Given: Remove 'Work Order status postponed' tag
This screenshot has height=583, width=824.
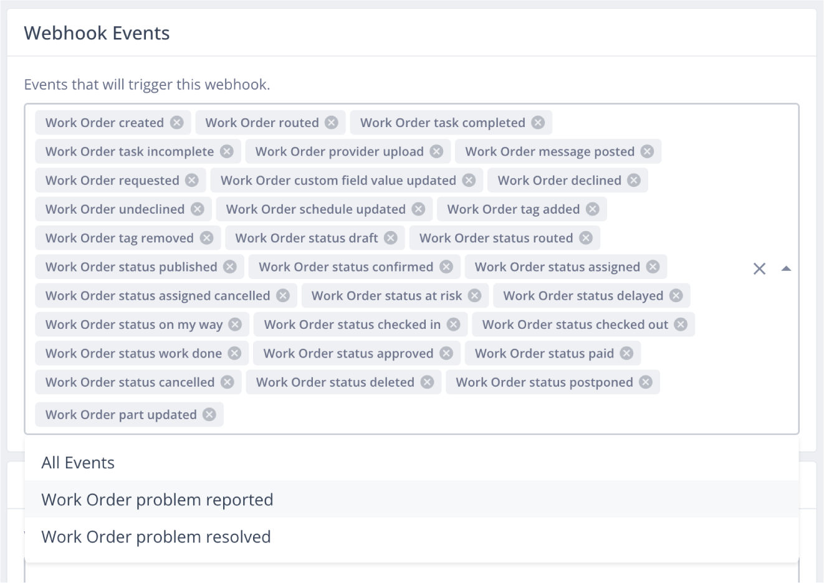Looking at the screenshot, I should click(646, 382).
